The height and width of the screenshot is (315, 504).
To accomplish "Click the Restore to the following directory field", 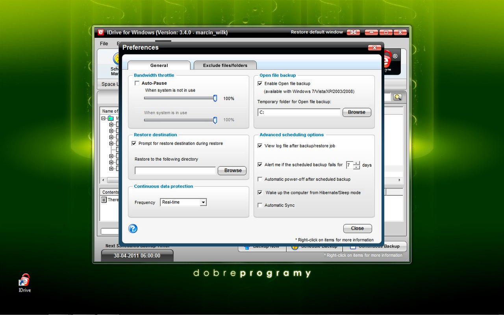I will coord(175,170).
